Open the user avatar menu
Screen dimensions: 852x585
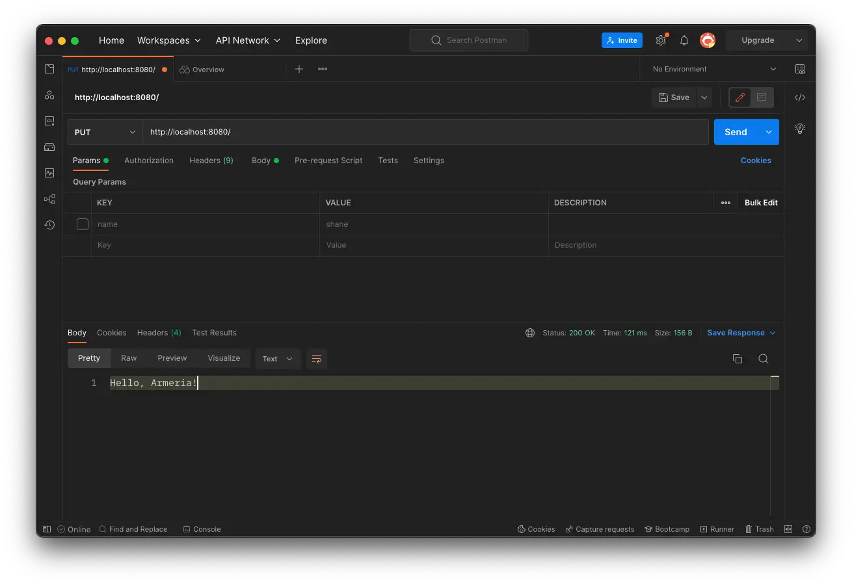coord(708,40)
